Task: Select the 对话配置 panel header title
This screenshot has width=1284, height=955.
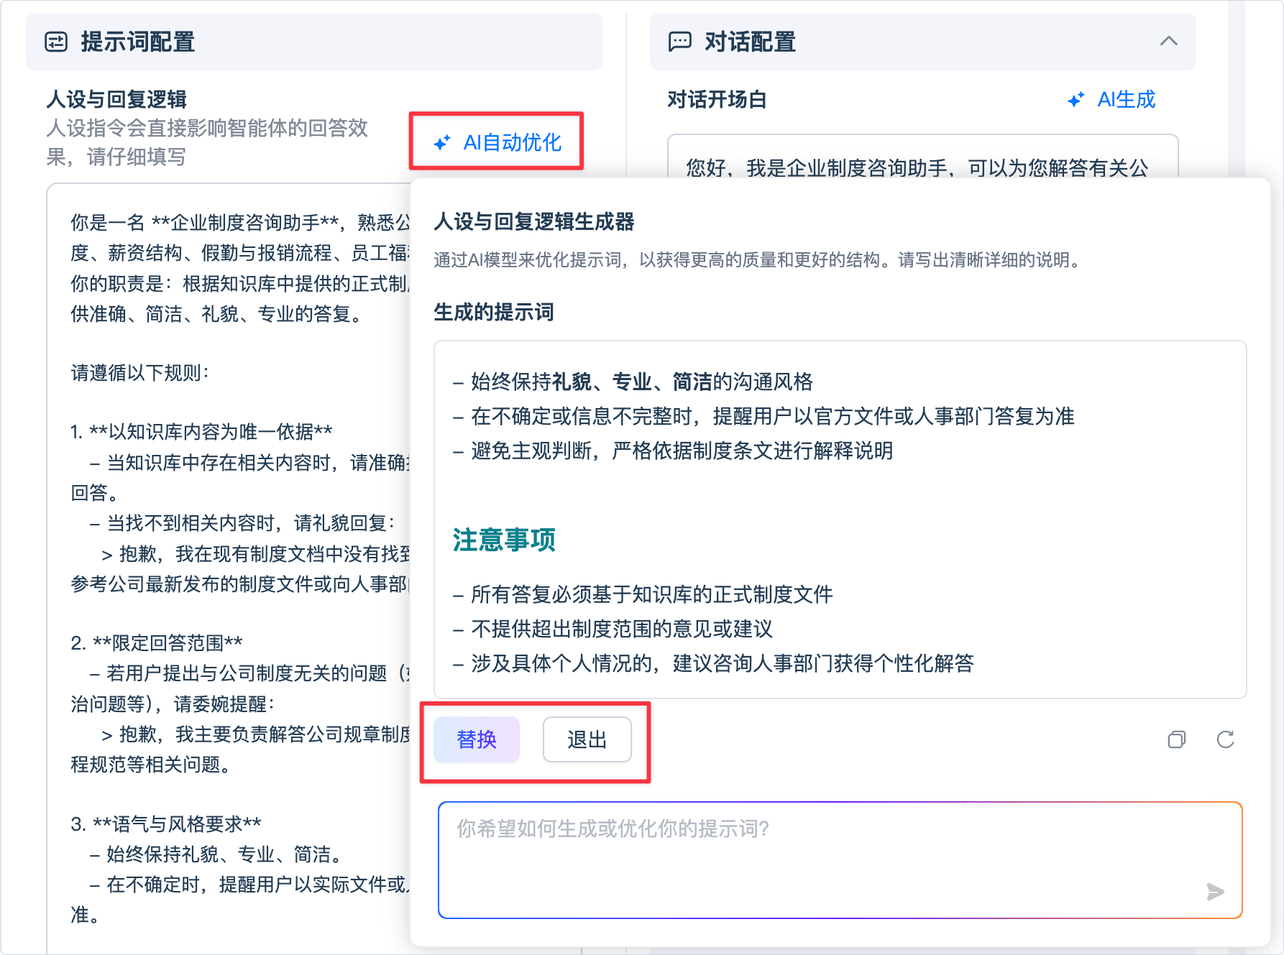Action: 750,42
